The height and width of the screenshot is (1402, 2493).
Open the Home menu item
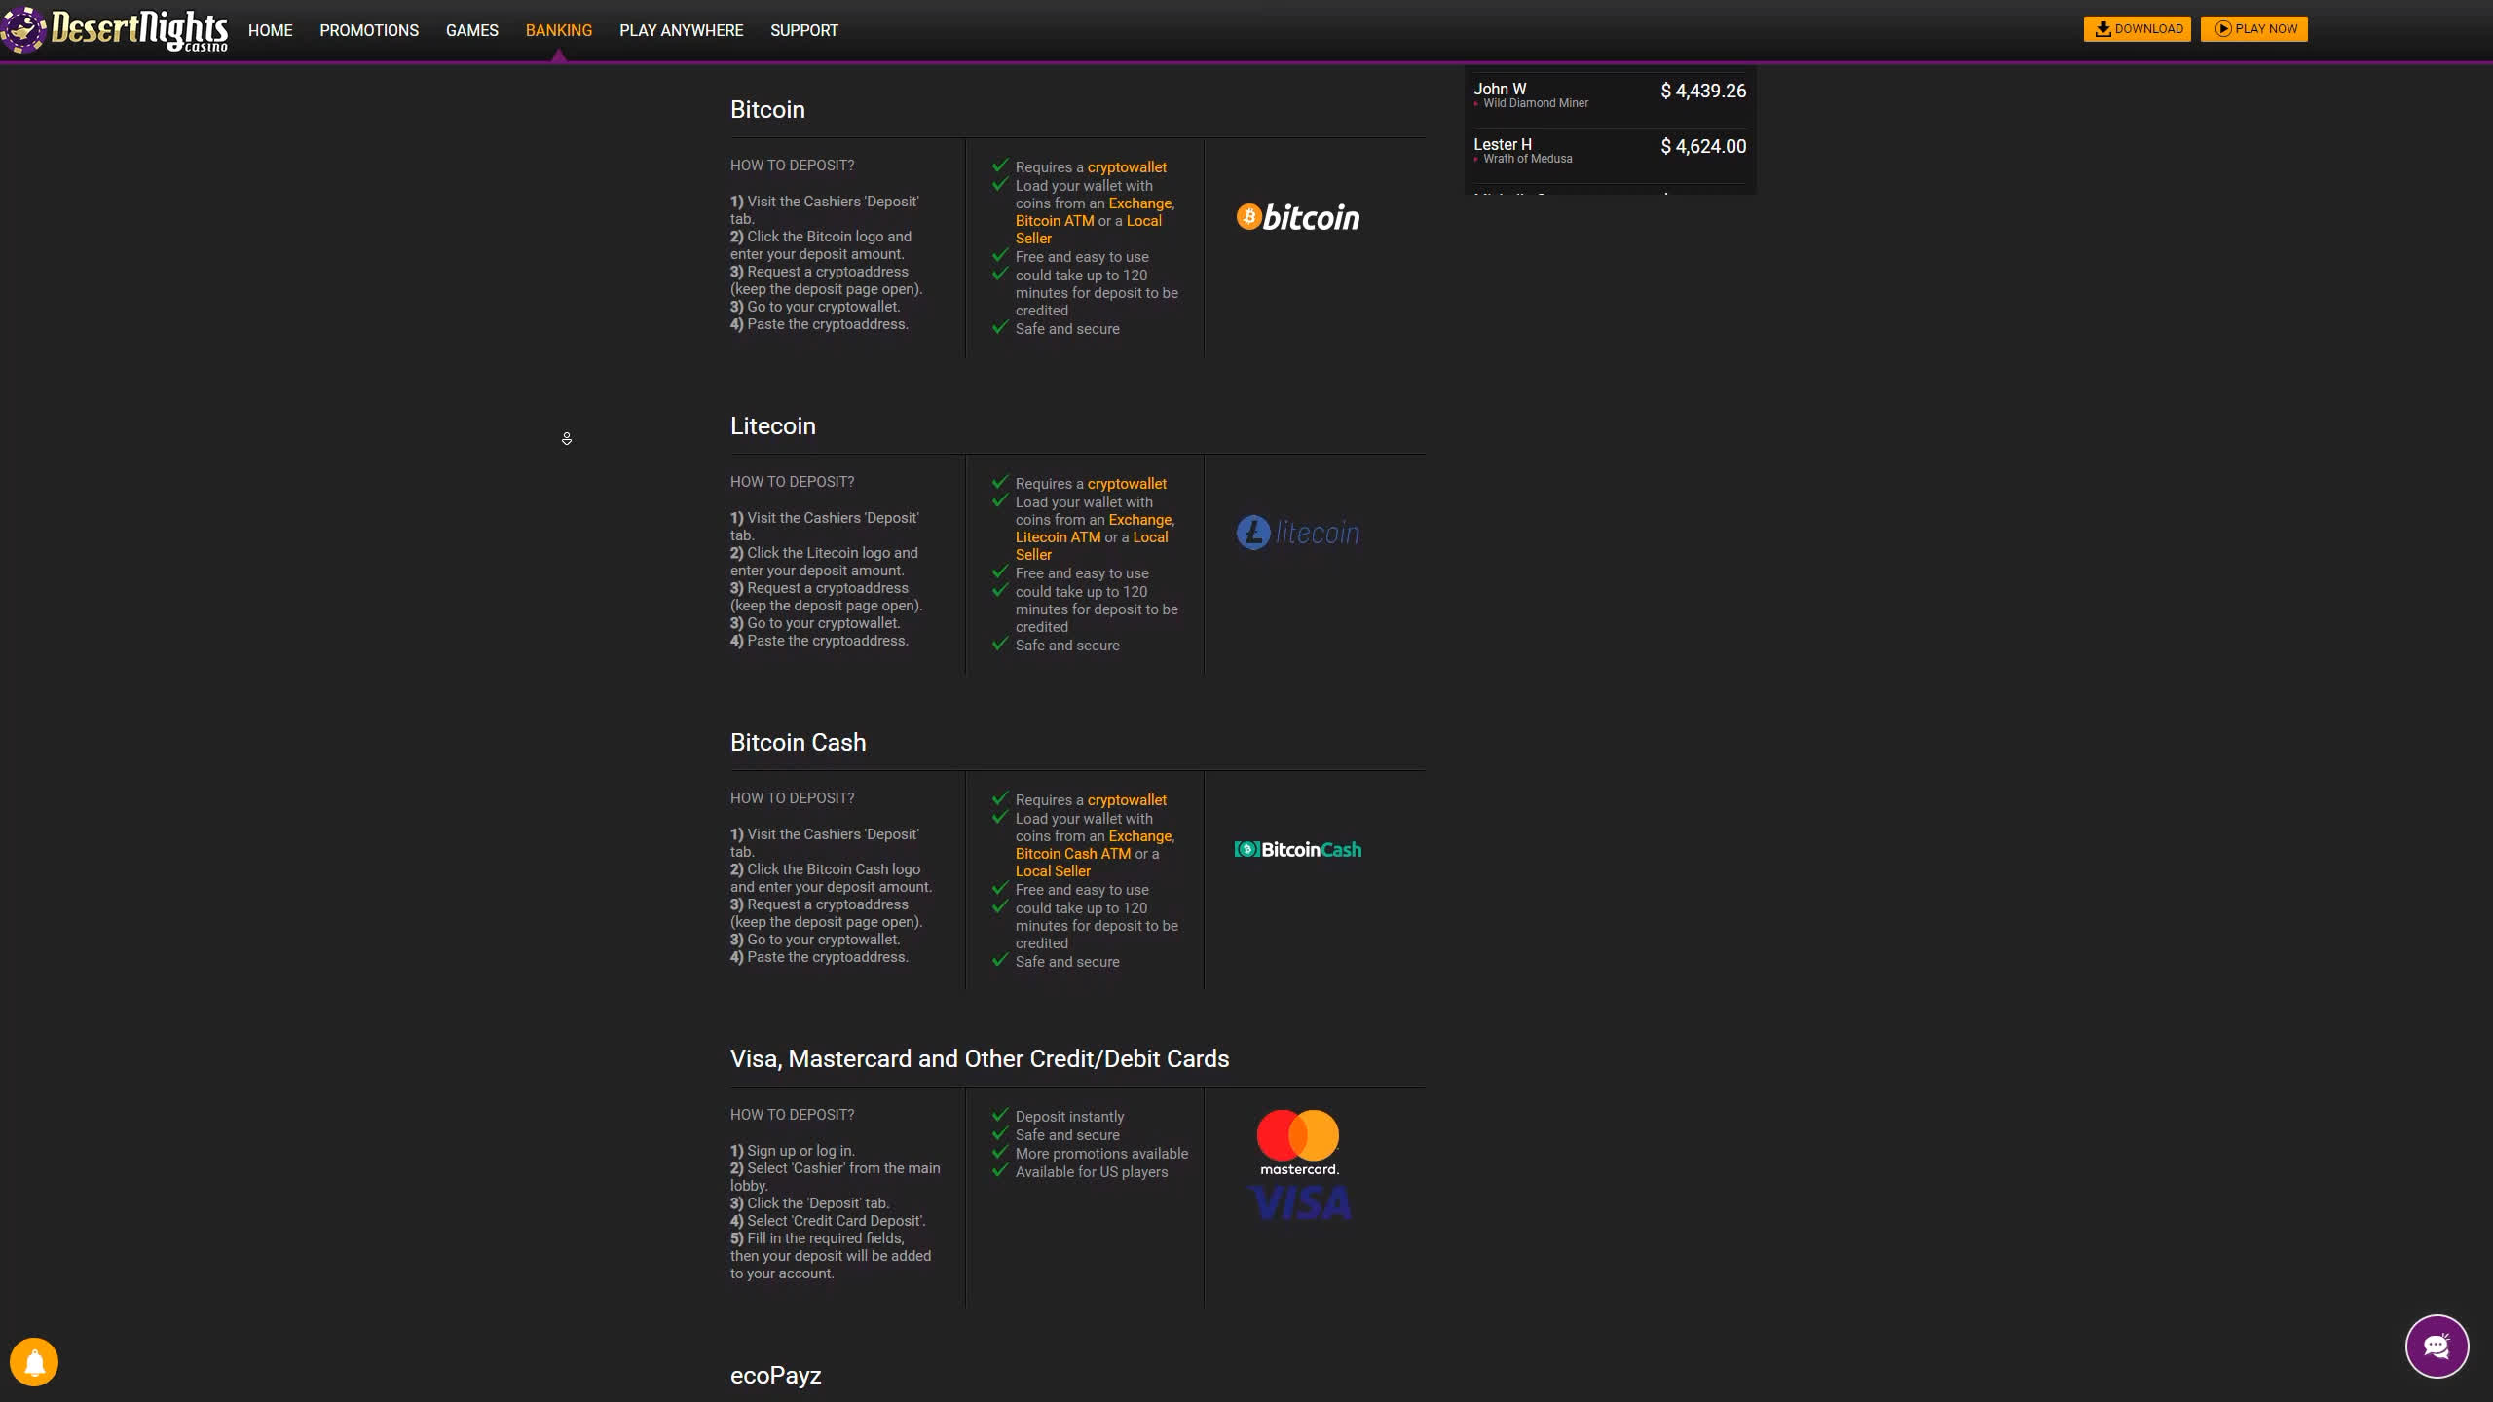[270, 30]
